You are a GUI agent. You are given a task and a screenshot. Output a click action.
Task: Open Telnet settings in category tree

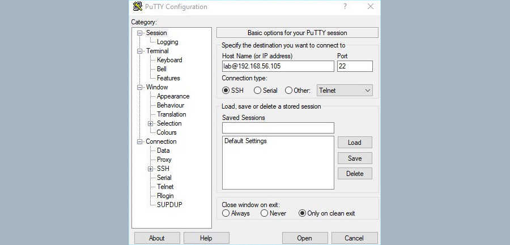165,187
